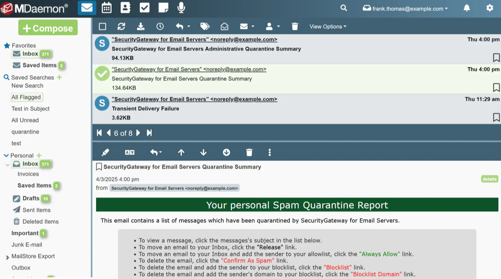Show next message with down arrow
This screenshot has width=501, height=279.
203,152
